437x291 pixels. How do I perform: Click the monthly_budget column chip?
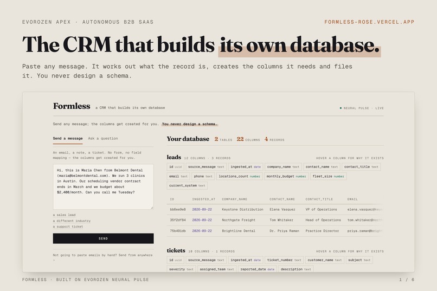click(x=286, y=176)
